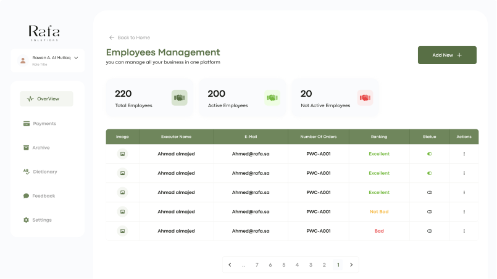This screenshot has width=497, height=279.
Task: Disable status toggle in second row
Action: 429,173
